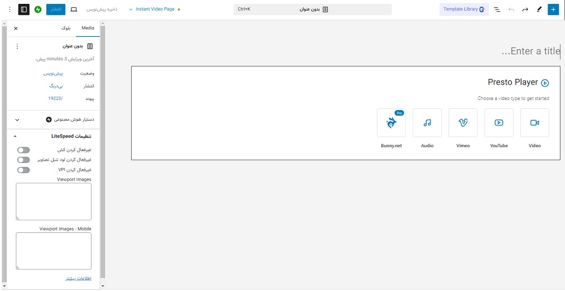Screen dimensions: 565x291
Task: Choose the Vimeo video type icon
Action: pyautogui.click(x=463, y=122)
